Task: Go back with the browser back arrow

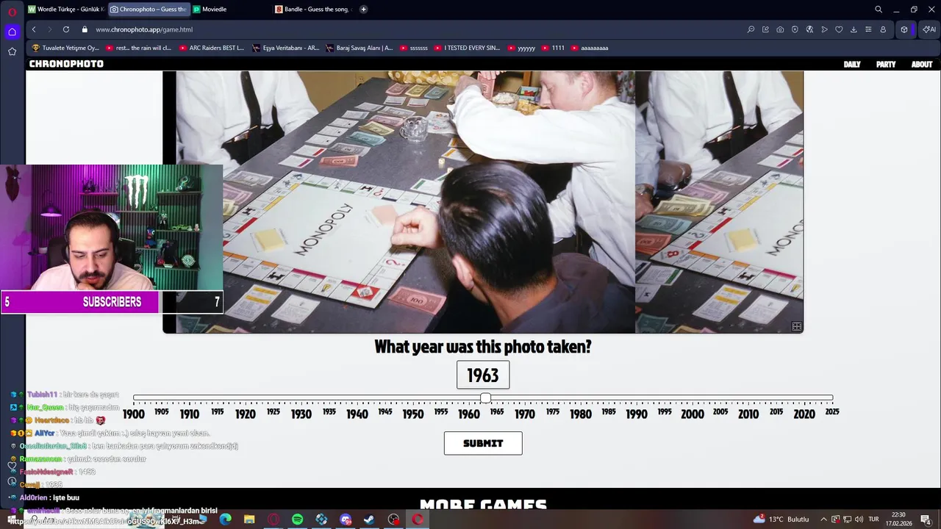Action: 34,29
